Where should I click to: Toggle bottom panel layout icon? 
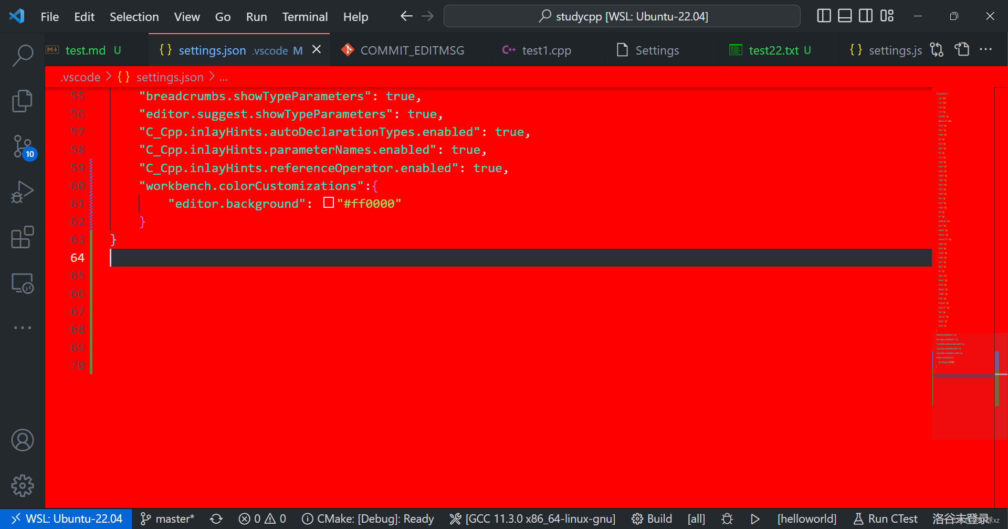click(845, 16)
